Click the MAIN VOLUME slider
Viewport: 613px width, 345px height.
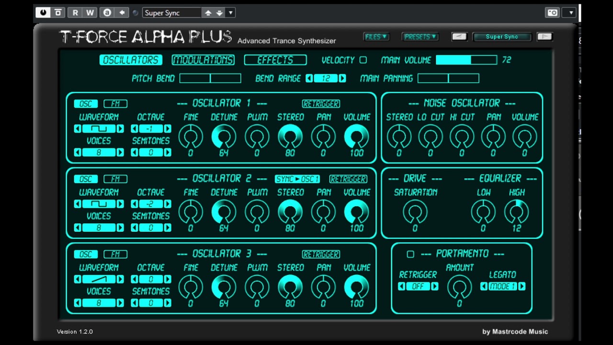point(466,60)
